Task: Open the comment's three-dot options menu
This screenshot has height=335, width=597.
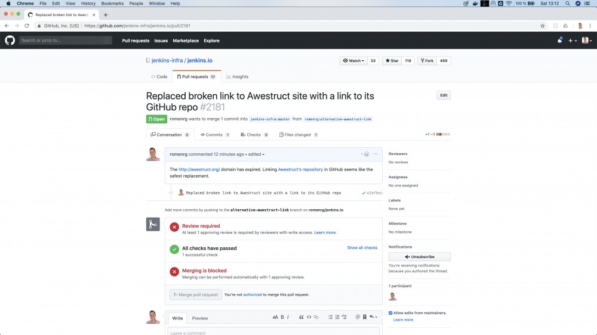Action: point(376,154)
